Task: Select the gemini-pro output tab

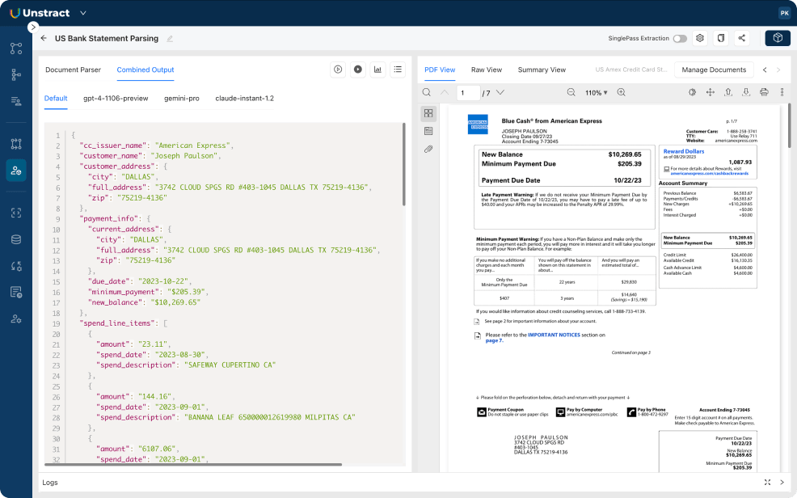Action: tap(182, 98)
